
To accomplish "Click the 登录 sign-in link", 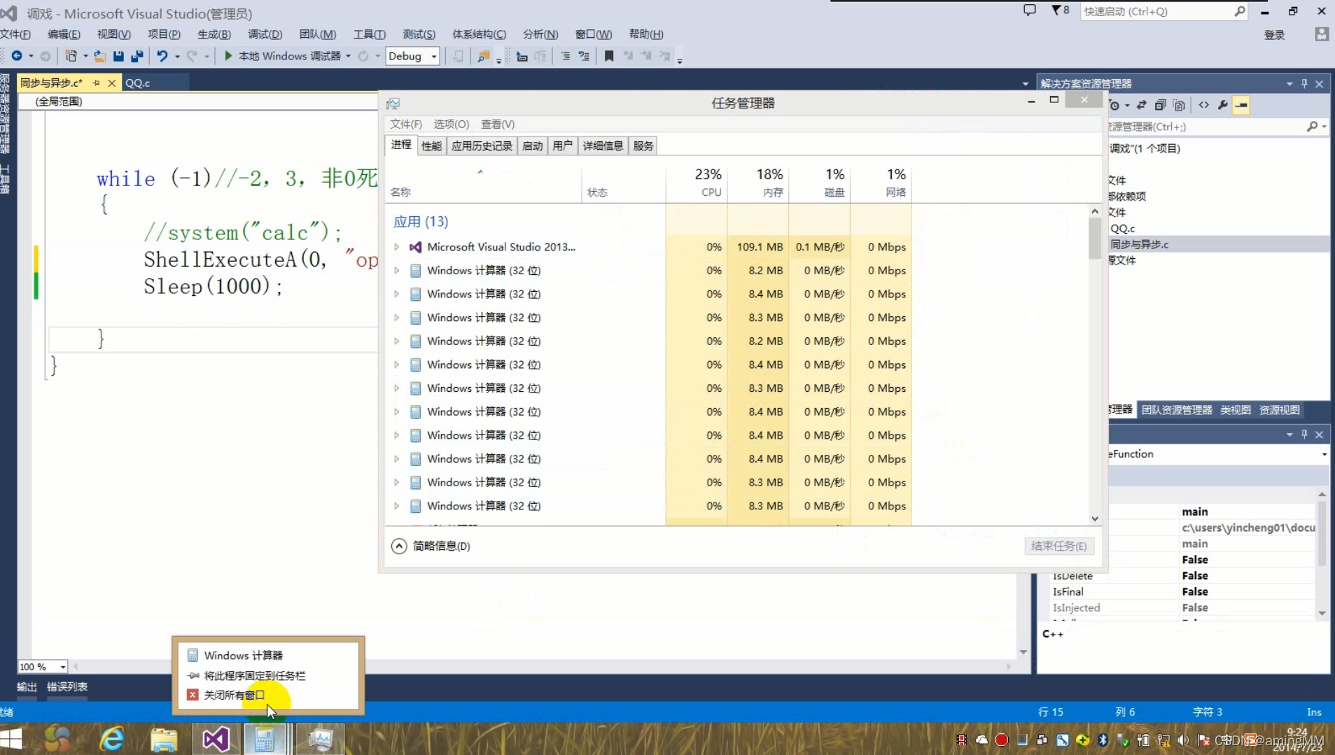I will 1274,35.
